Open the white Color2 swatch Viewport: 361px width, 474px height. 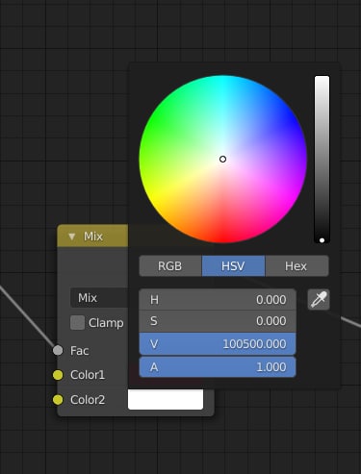[166, 399]
